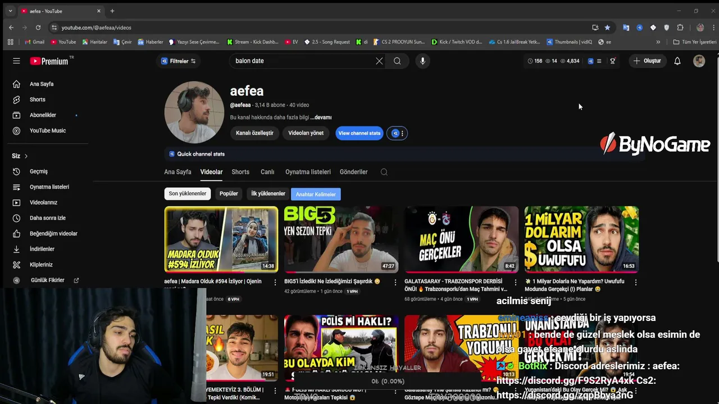The width and height of the screenshot is (719, 404).
Task: Click the browser reload button
Action: 38,27
